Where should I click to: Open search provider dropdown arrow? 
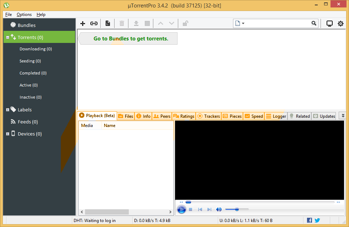point(243,23)
